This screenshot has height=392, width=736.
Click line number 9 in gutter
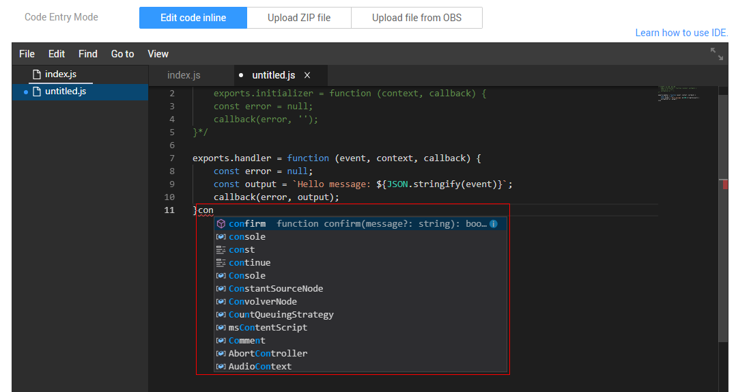click(x=172, y=184)
